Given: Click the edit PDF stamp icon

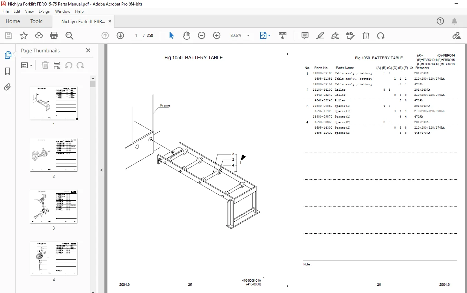Looking at the screenshot, I should click(x=350, y=36).
